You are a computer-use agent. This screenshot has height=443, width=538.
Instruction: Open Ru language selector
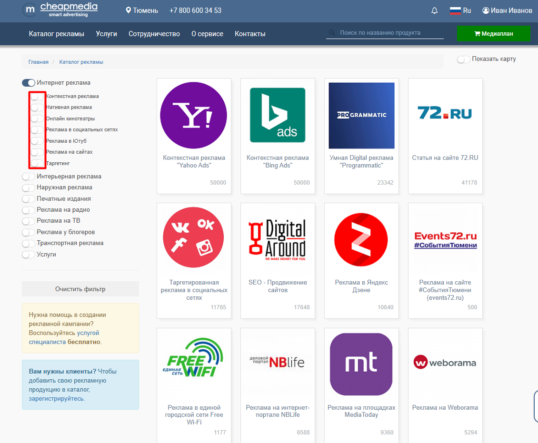pos(460,10)
